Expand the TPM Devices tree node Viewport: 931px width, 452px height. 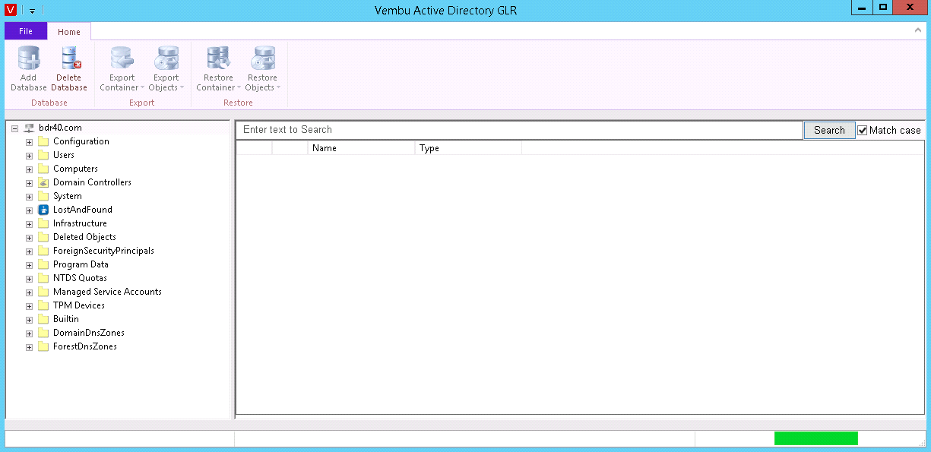[29, 306]
